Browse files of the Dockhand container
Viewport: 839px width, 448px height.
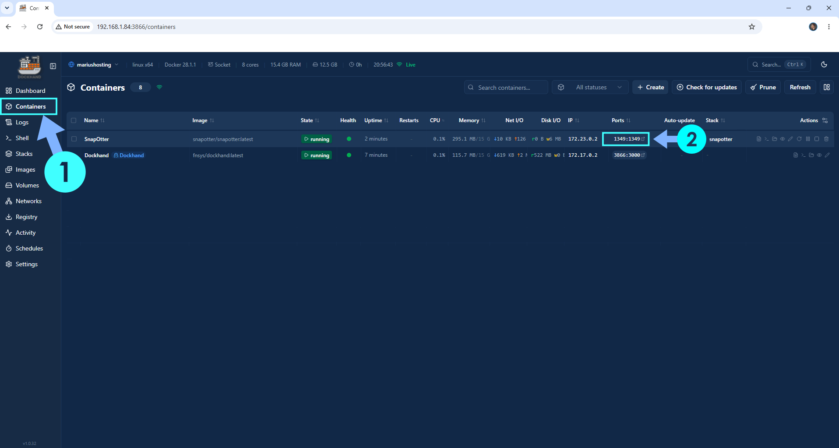pyautogui.click(x=811, y=155)
